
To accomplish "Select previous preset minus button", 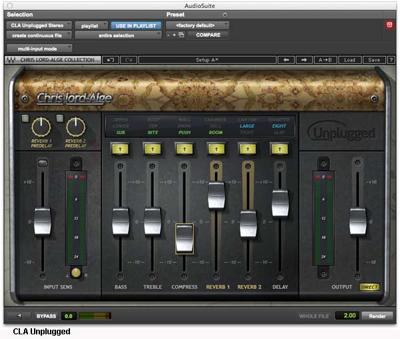I will coord(168,35).
